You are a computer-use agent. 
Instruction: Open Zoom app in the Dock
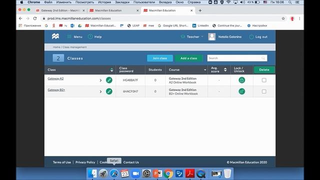click(135, 173)
